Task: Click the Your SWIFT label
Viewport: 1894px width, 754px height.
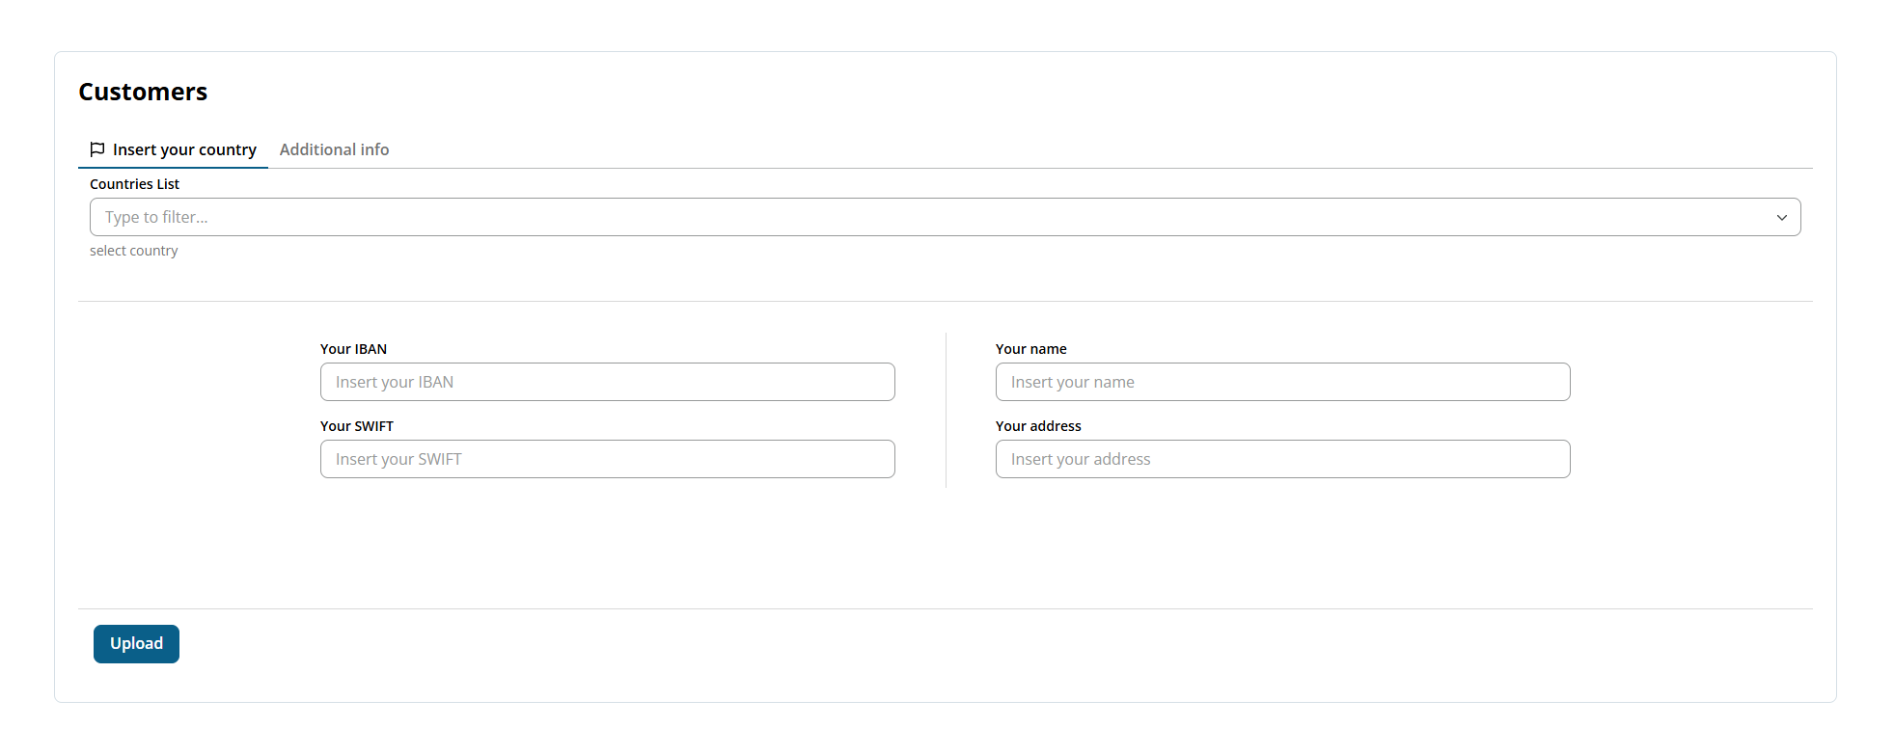Action: [357, 426]
